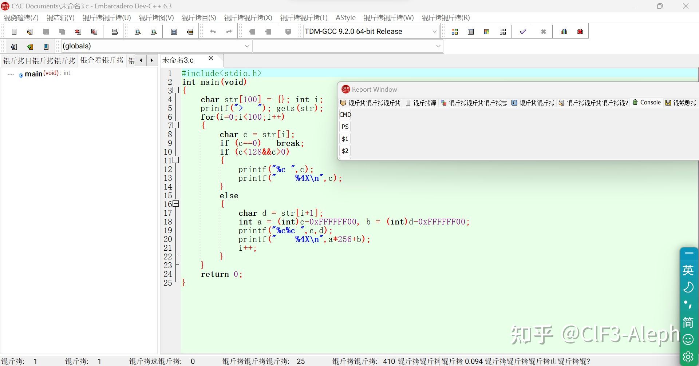The width and height of the screenshot is (699, 366).
Task: Click the Compile and Run icon
Action: [x=487, y=32]
